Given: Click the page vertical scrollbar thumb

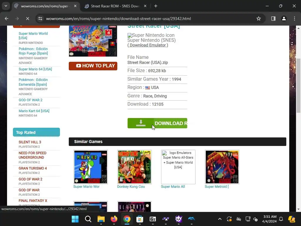Looking at the screenshot, I should click(298, 86).
